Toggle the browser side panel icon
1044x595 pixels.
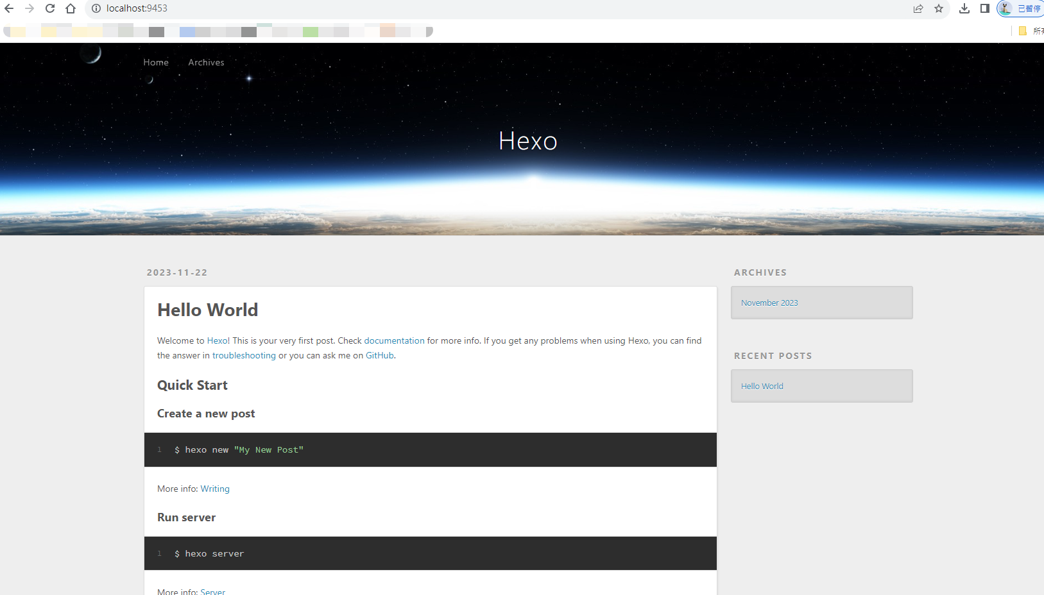985,8
